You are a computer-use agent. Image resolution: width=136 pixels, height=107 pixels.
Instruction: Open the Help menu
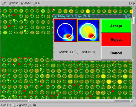132,3
